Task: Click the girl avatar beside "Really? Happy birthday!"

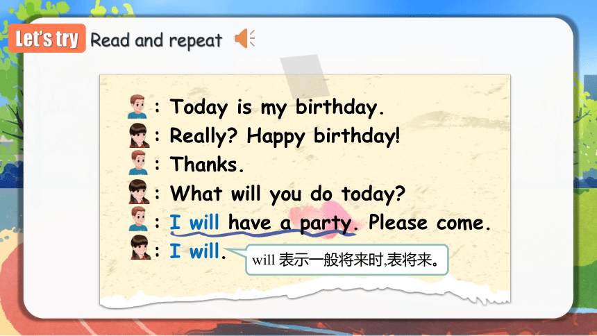Action: (x=138, y=135)
